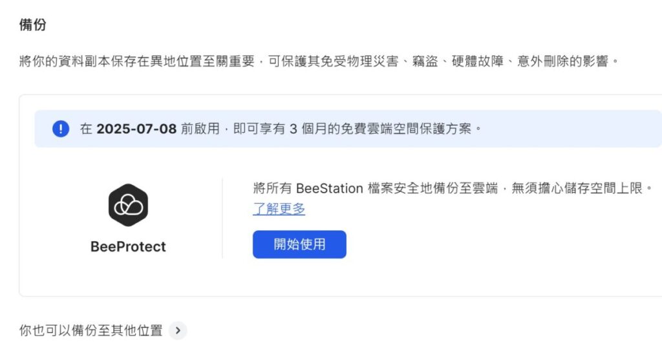662x355 pixels.
Task: Click the 無須擔心儲存空間上限 text
Action: click(x=577, y=188)
